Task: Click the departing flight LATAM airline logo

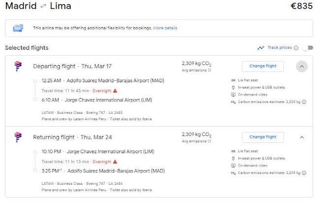Action: pos(18,66)
